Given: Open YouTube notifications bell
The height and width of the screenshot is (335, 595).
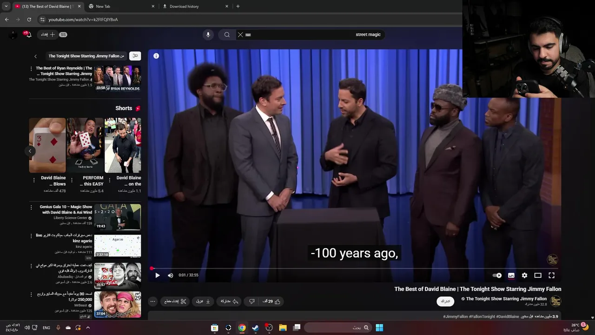Looking at the screenshot, I should 28,34.
